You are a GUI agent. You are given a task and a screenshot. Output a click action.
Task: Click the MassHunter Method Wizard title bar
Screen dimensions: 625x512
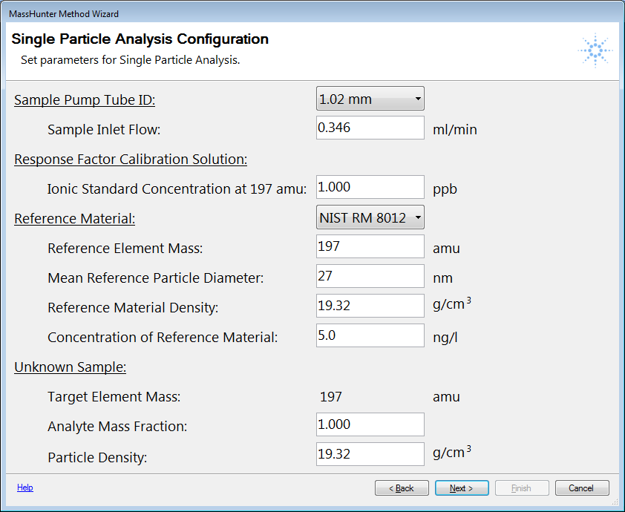[312, 13]
